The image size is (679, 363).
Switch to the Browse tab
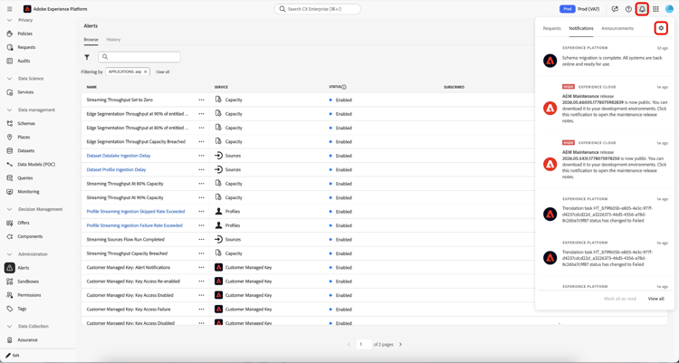[x=91, y=40]
